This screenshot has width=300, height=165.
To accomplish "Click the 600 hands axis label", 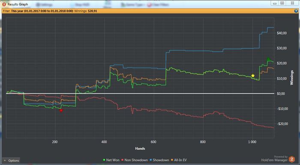I will click(153, 142).
